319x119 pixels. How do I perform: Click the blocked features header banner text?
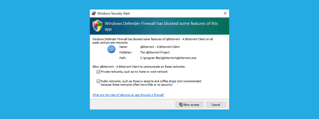point(161,26)
